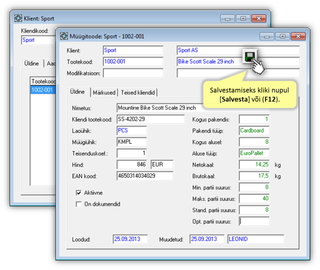
Task: Click the Netokaal field 14,25
Action: tap(254, 165)
